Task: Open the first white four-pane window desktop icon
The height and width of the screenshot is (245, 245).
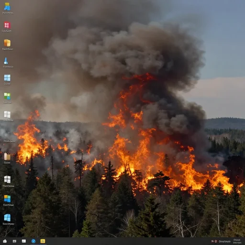Action: click(x=7, y=114)
